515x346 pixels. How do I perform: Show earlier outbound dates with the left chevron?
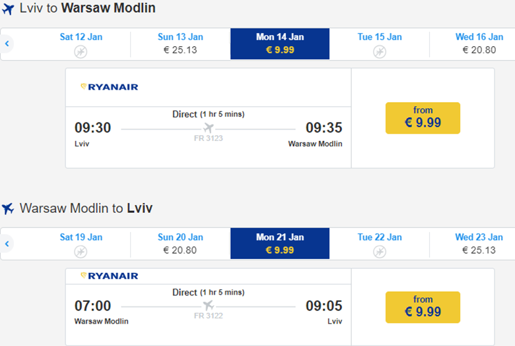[x=7, y=44]
